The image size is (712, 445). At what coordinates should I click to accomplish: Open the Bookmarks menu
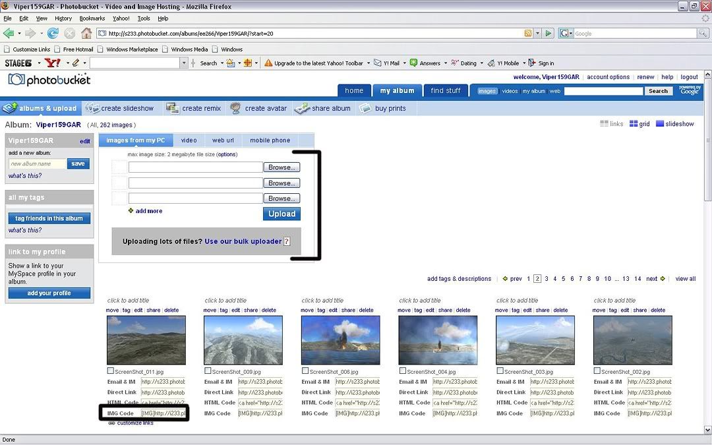[x=92, y=18]
